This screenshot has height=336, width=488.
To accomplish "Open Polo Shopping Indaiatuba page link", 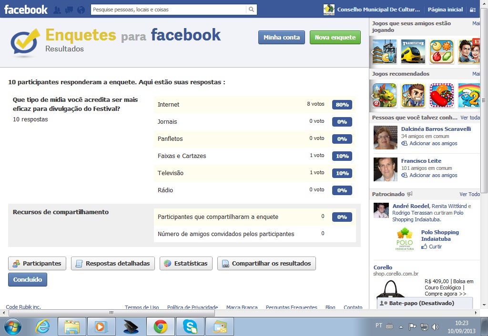I will [x=440, y=236].
